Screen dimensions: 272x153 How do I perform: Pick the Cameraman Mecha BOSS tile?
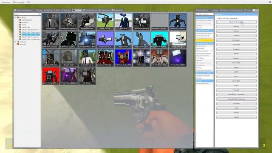87,40
